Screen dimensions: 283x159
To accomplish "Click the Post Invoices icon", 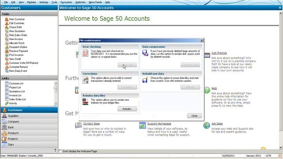I will (7, 55).
